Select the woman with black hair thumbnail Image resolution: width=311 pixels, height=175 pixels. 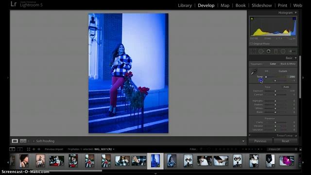pyautogui.click(x=24, y=161)
